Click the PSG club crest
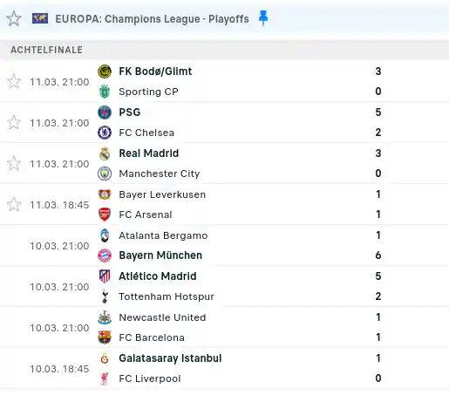This screenshot has height=395, width=449. [105, 112]
